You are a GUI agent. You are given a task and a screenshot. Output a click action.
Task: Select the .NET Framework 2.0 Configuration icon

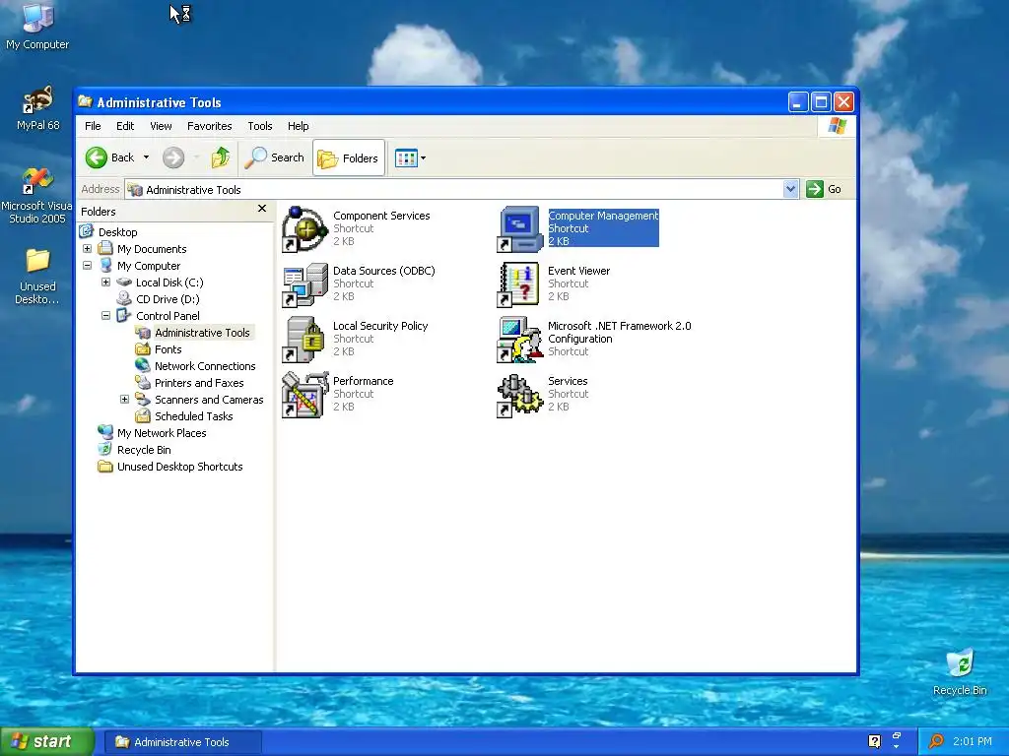(x=520, y=340)
